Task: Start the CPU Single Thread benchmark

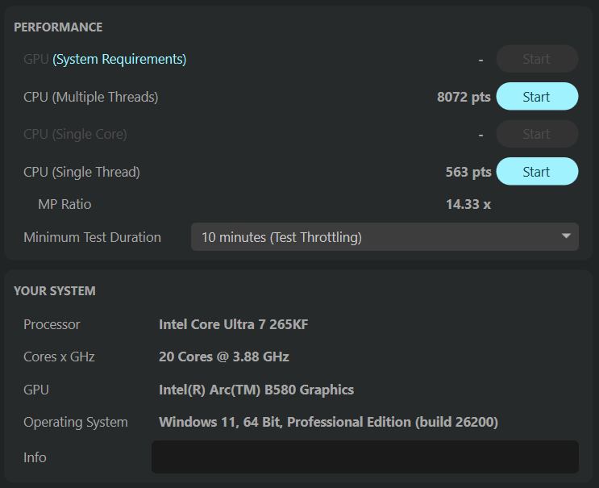Action: coord(537,172)
